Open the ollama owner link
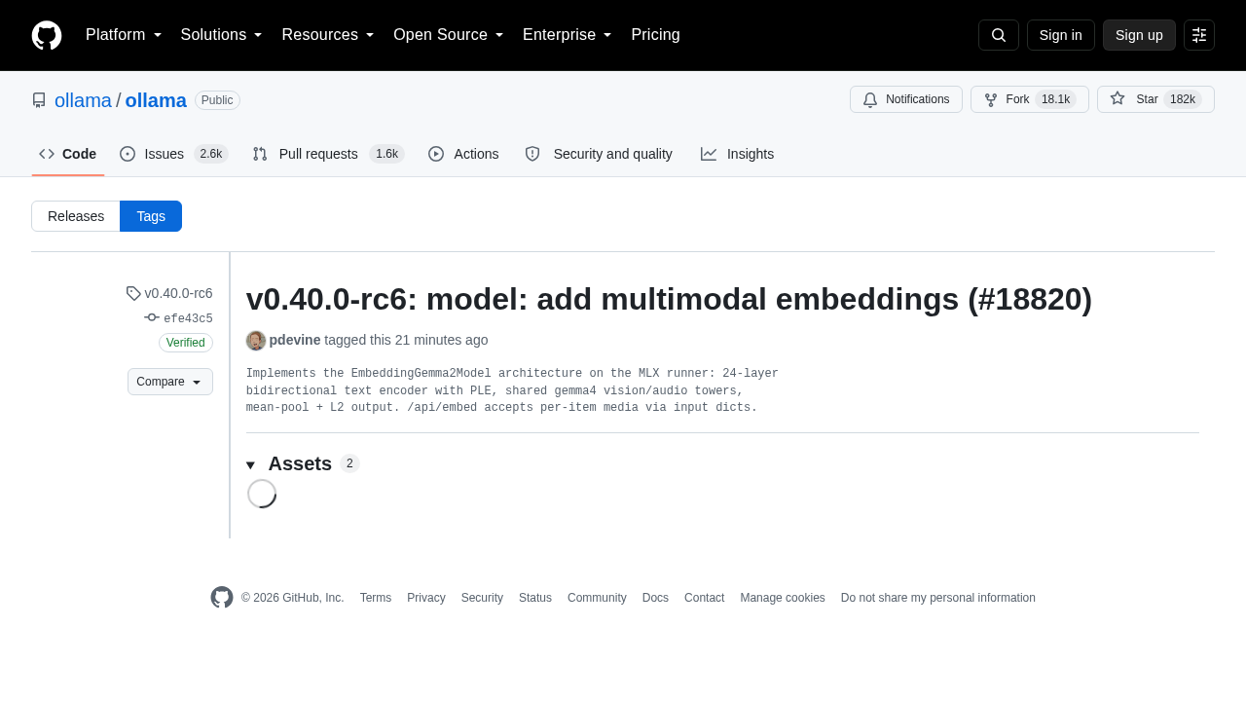Viewport: 1246px width, 701px height. (x=83, y=100)
